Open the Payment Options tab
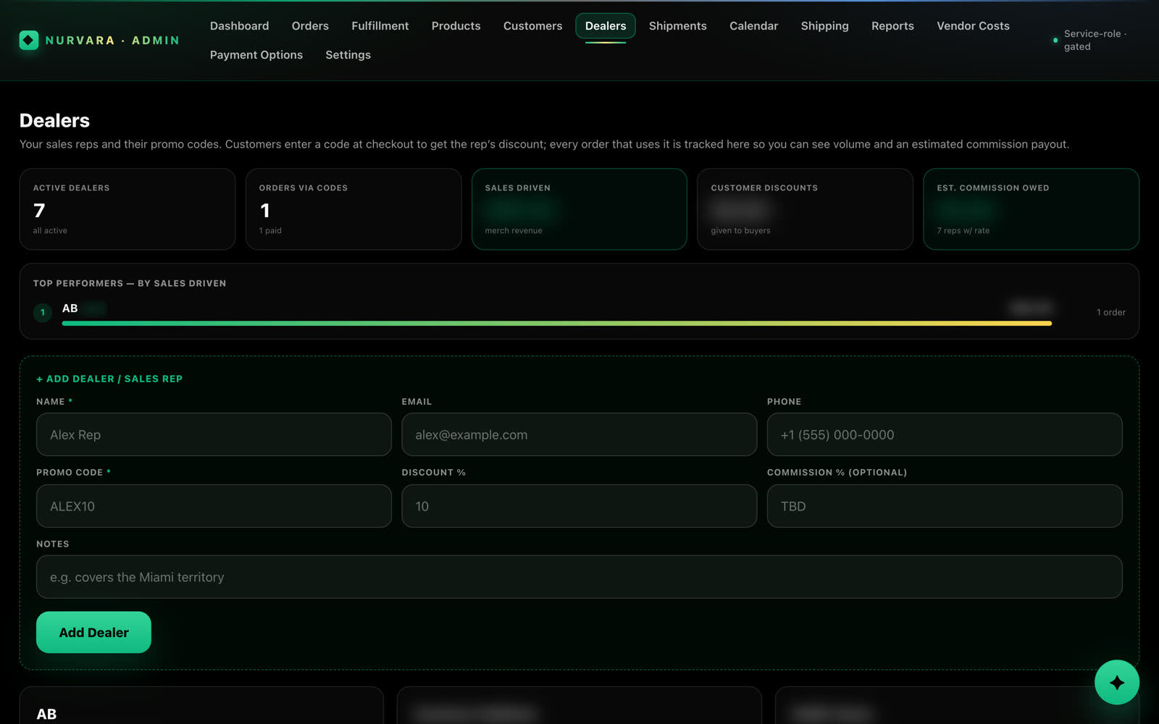Viewport: 1159px width, 724px height. (x=256, y=55)
